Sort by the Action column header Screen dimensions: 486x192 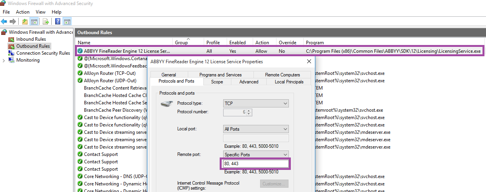[x=265, y=43]
